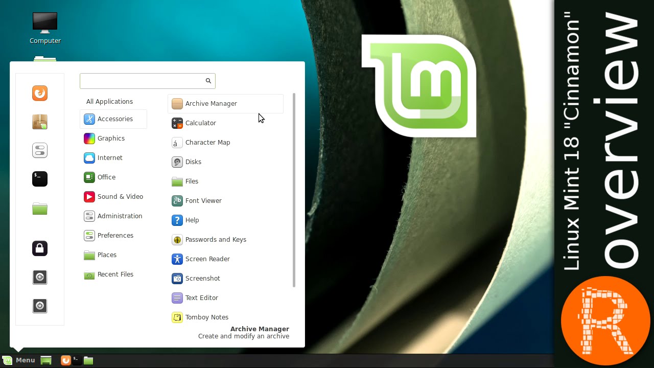Launch Terminal from the menu favorites sidebar
The height and width of the screenshot is (368, 654).
(40, 179)
